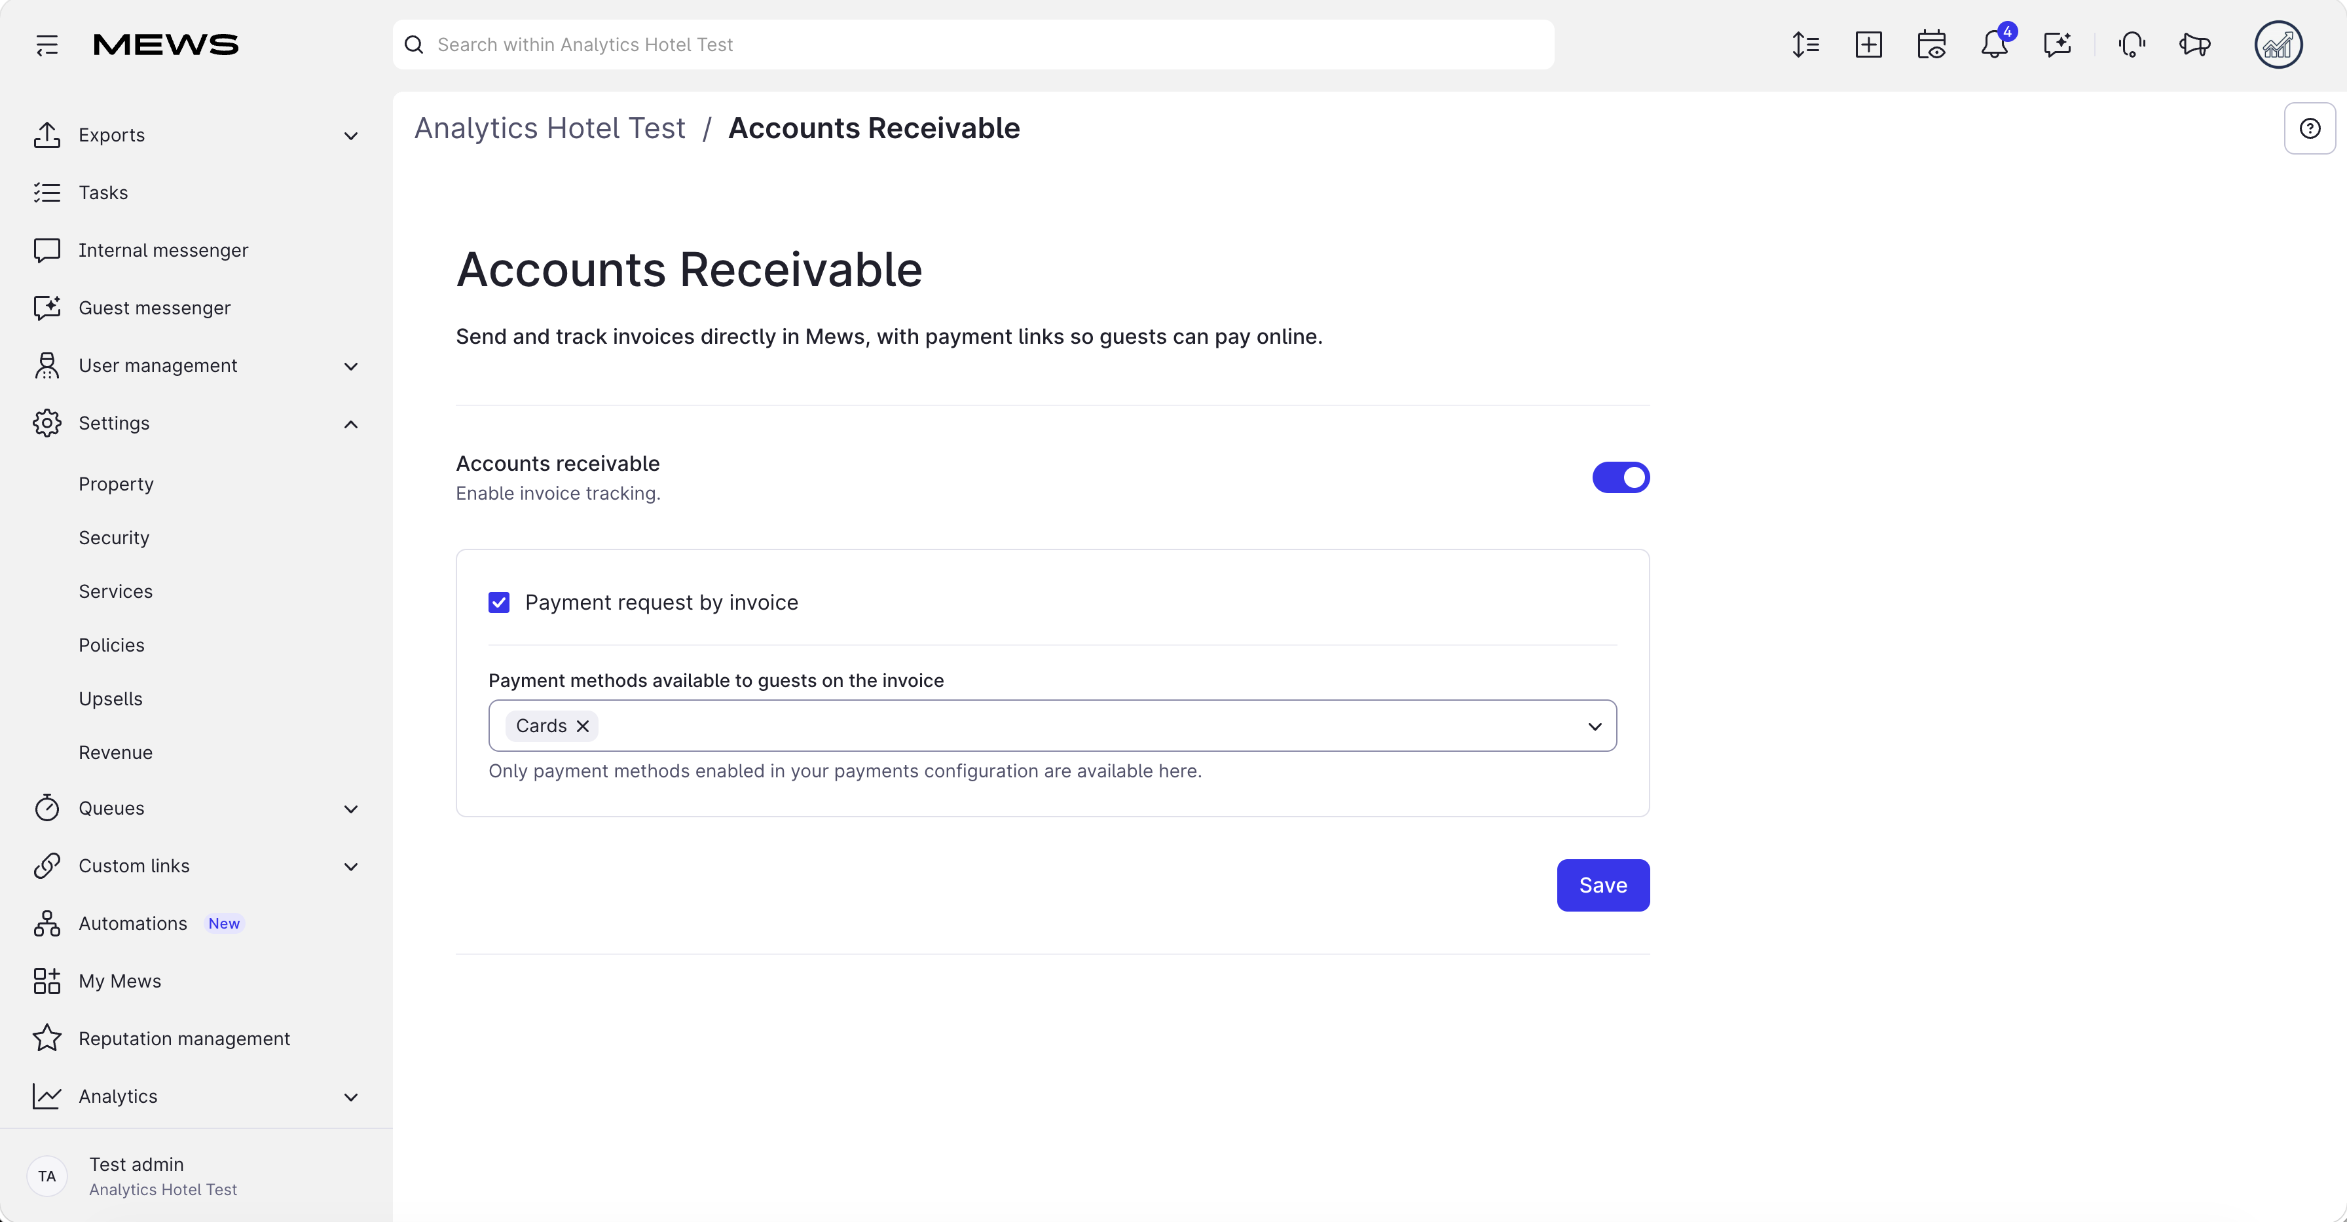Click the plus-in-square new item icon
This screenshot has width=2347, height=1222.
click(1868, 45)
